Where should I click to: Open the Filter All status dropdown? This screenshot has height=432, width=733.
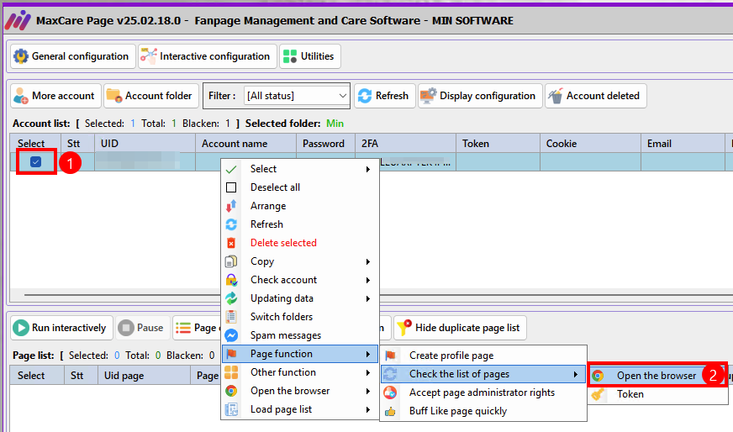(x=297, y=96)
